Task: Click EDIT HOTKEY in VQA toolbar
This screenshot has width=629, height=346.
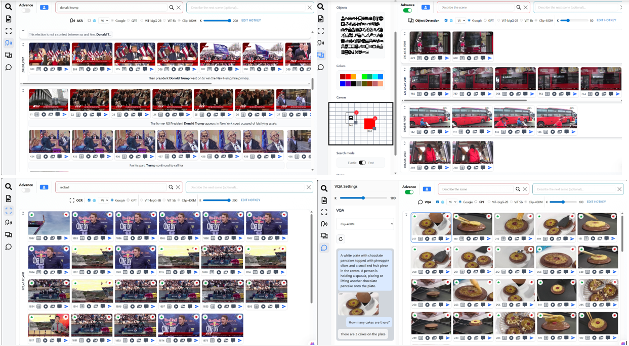Action: click(596, 202)
